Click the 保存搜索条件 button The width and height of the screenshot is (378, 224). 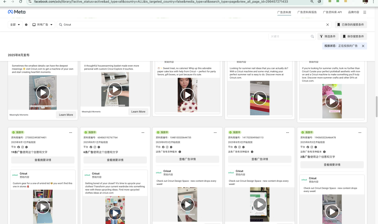353,37
